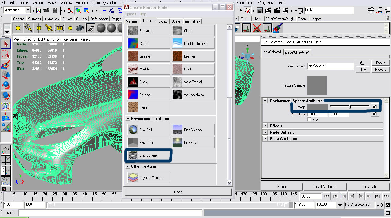Choose the Rotate tool with sphere icon
Screen dimensions: 391x218
click(x=5, y=85)
